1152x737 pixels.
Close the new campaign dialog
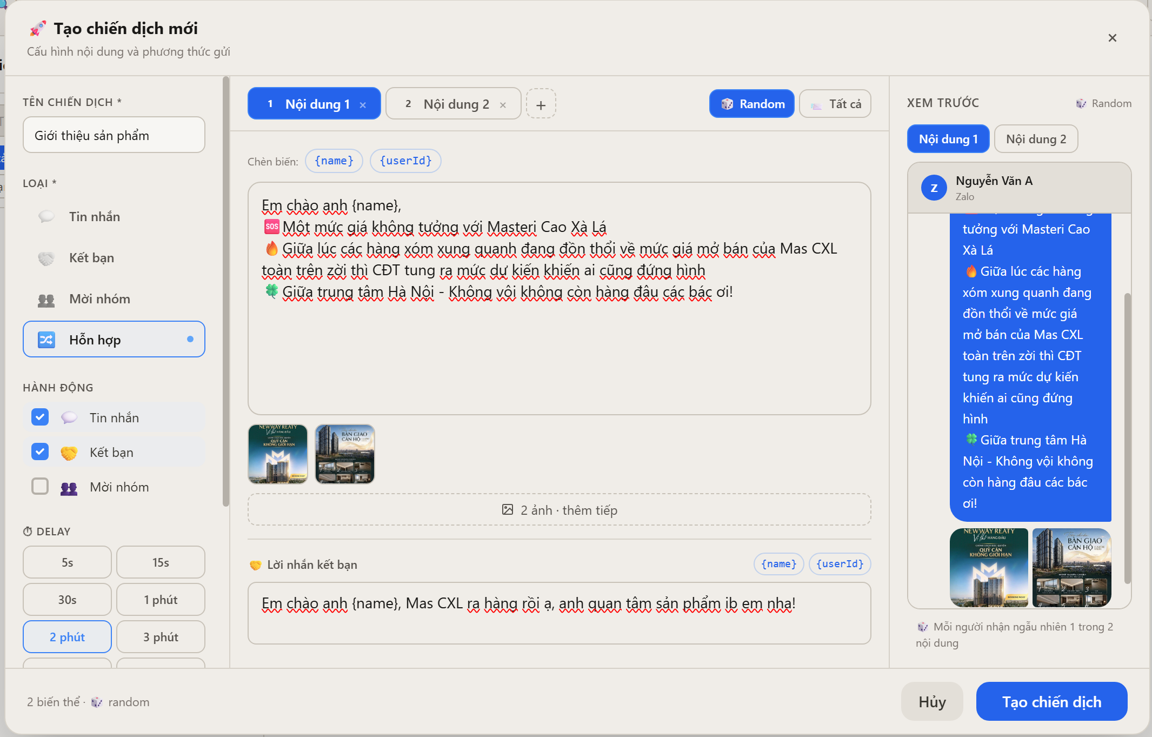(1112, 38)
